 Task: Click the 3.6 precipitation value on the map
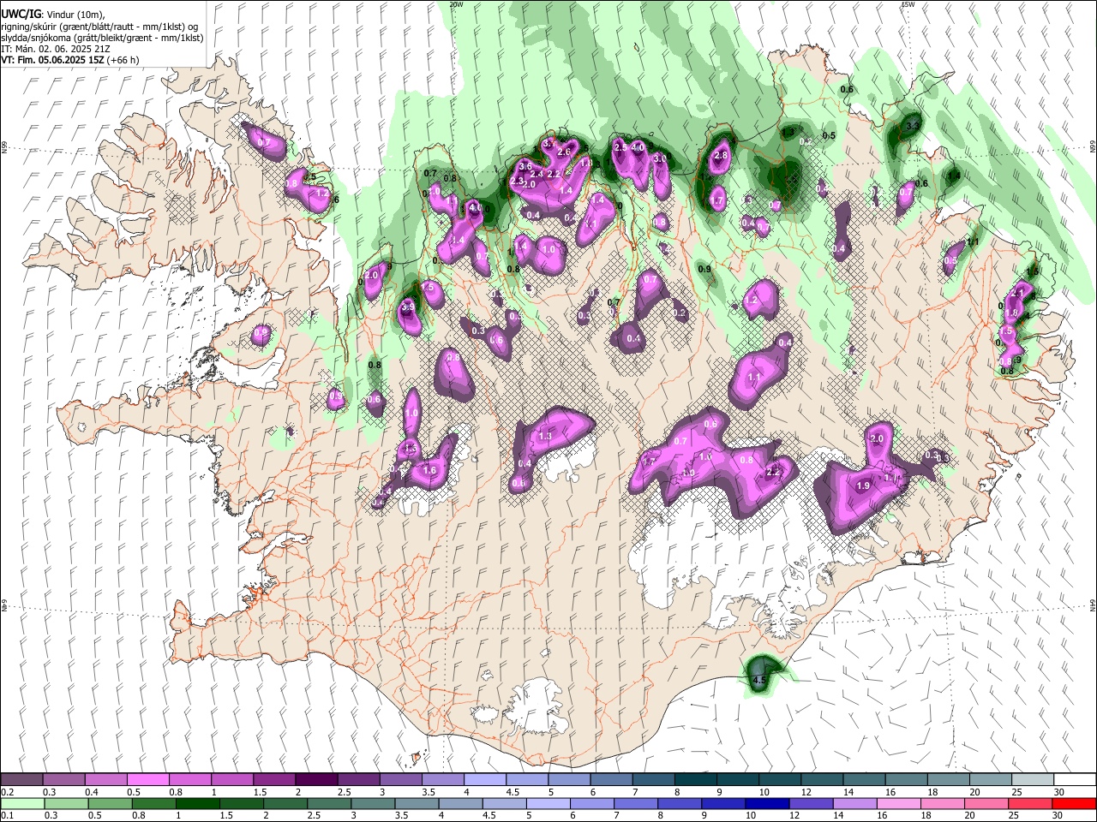click(525, 166)
